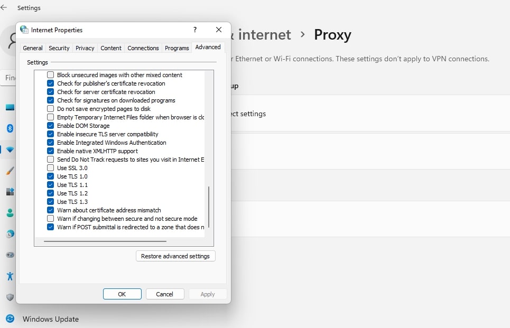Enable the Use SSL 3.0 checkbox
This screenshot has width=510, height=328.
pos(51,168)
